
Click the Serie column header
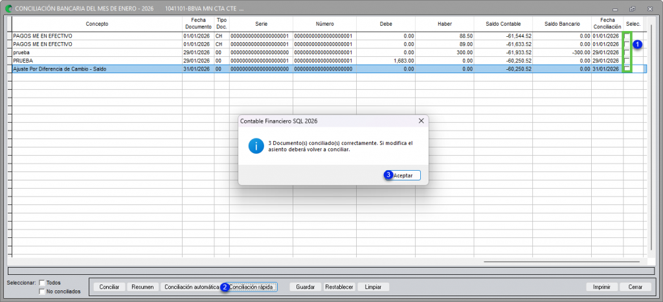coord(262,24)
